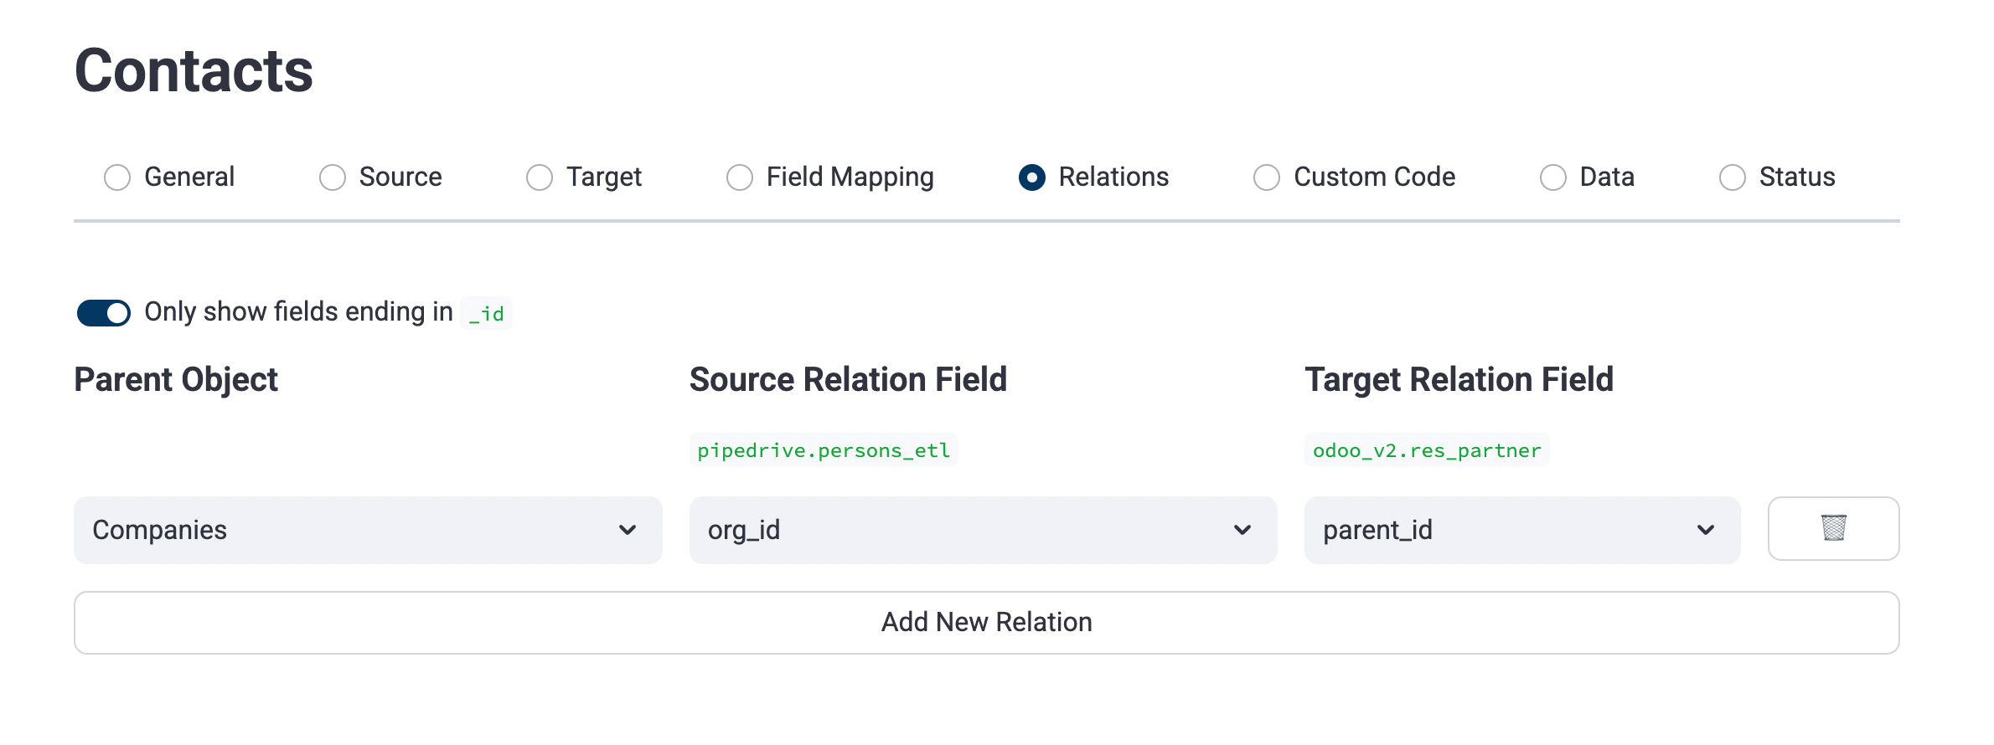Open the Companies parent object dropdown

(x=368, y=530)
